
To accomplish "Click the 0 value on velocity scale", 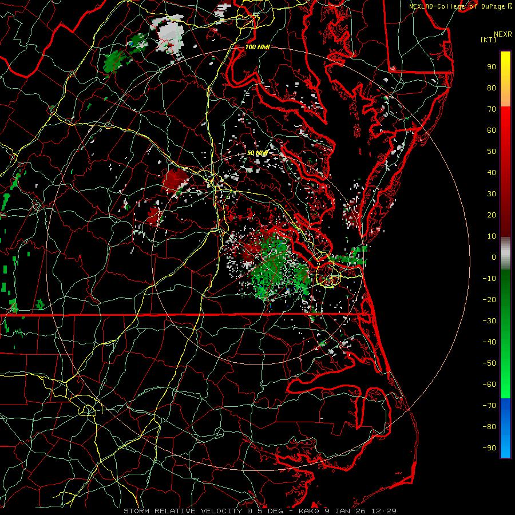I will [494, 257].
